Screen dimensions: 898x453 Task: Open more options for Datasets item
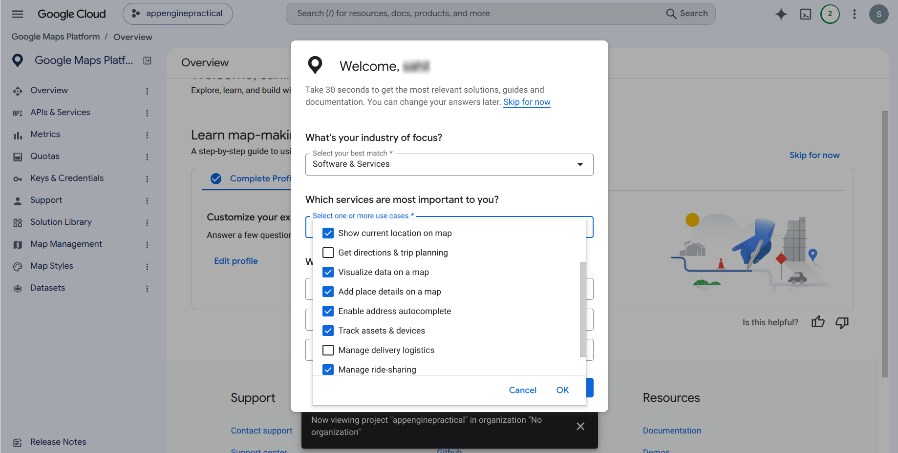147,289
